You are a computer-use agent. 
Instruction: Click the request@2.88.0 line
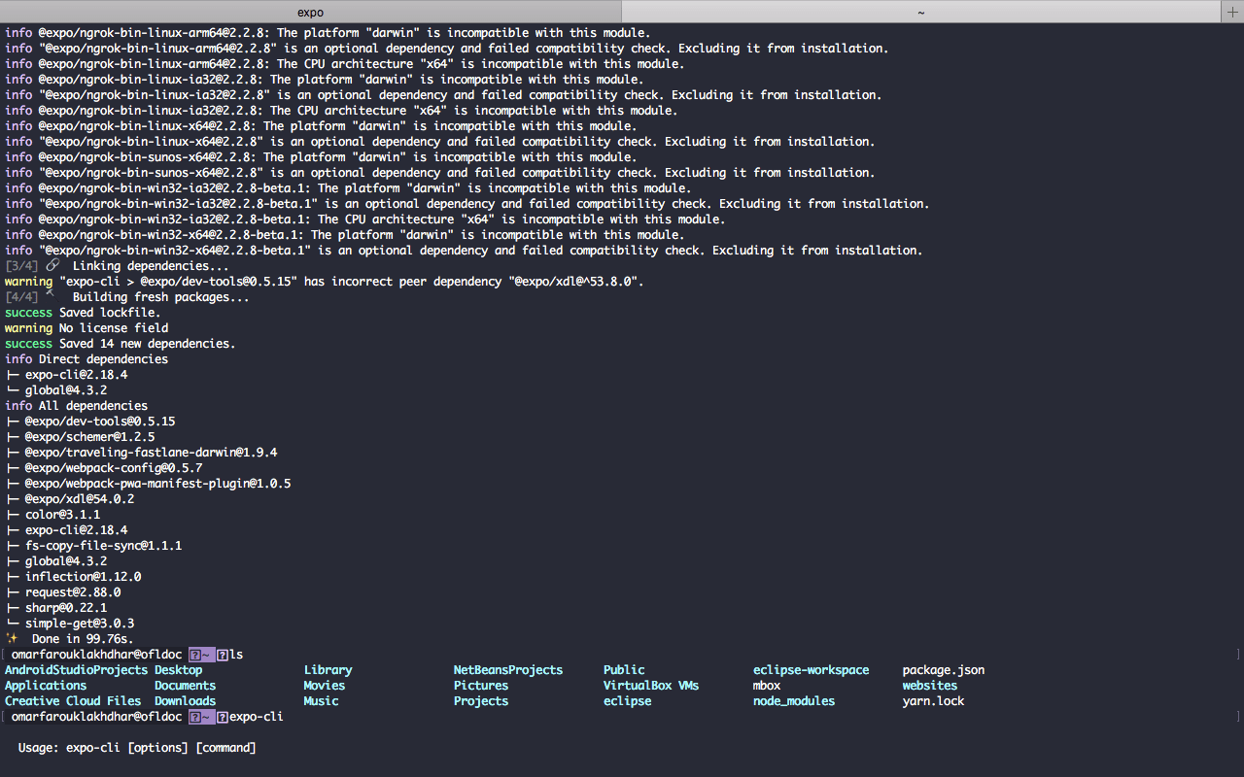click(63, 592)
